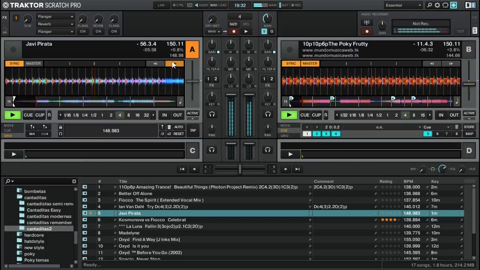Screen dimensions: 480x270
Task: Start playback on Deck C
Action: (x=14, y=154)
